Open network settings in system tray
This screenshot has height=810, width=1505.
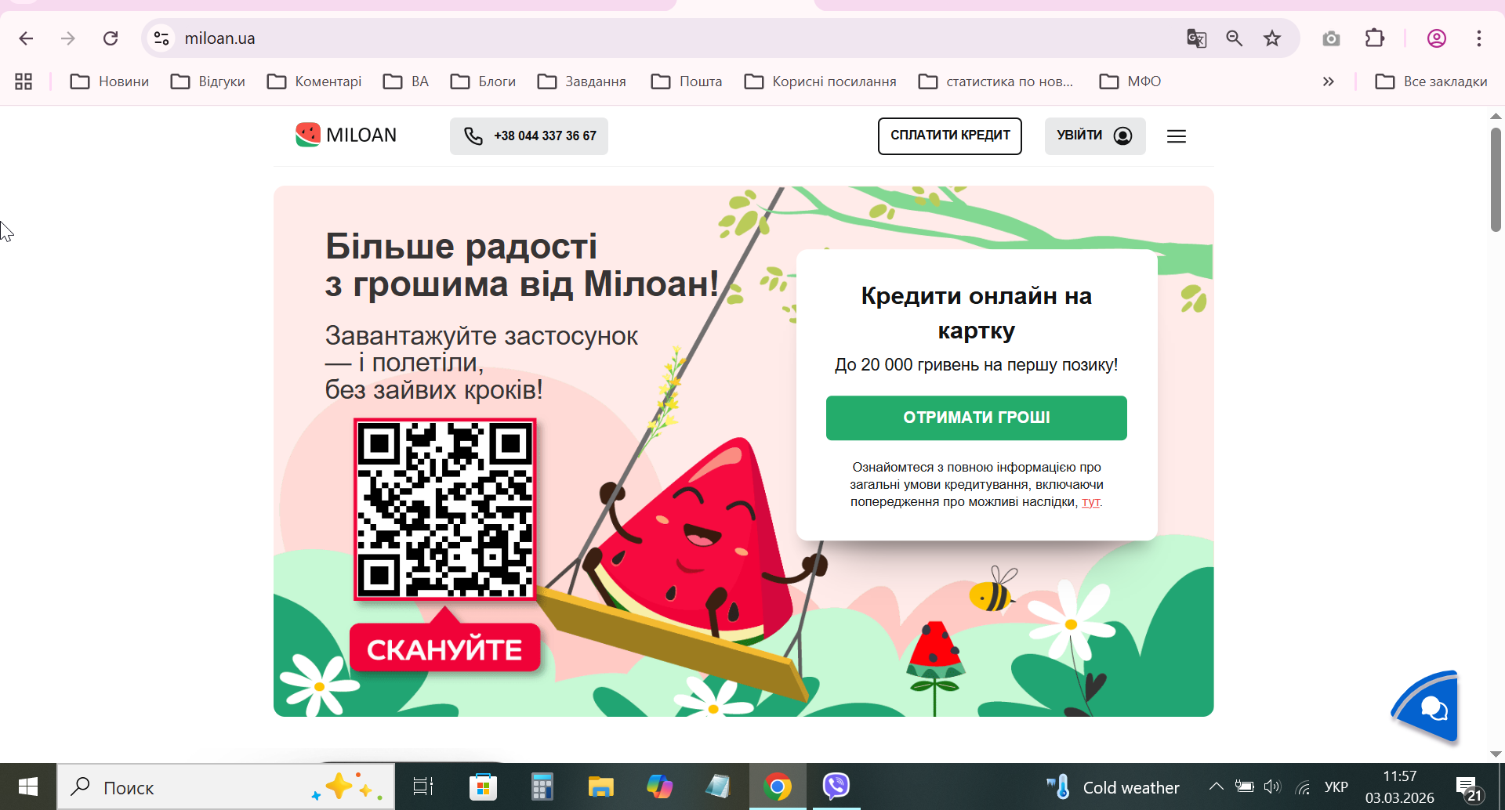pyautogui.click(x=1304, y=787)
